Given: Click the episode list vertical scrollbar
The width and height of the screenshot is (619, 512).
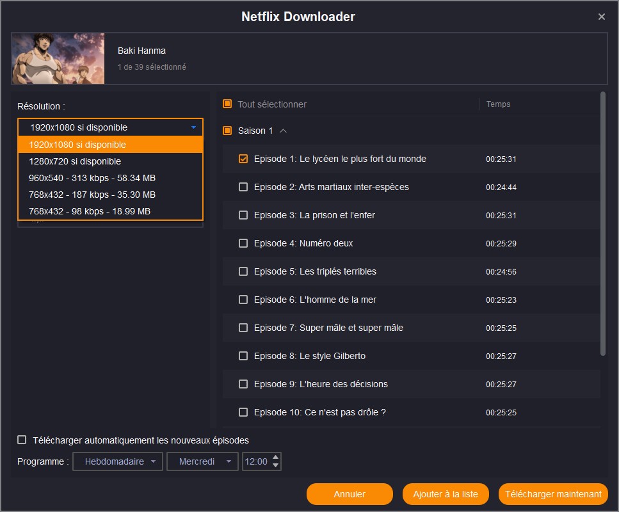Looking at the screenshot, I should point(602,223).
